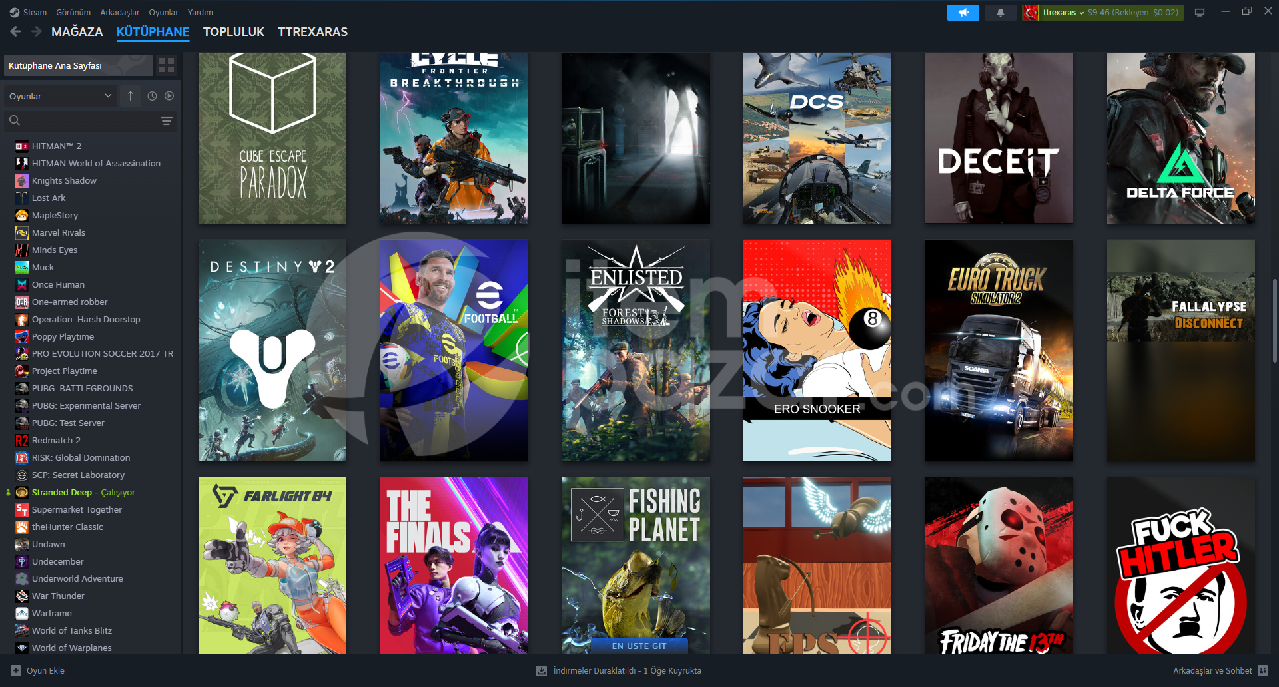The height and width of the screenshot is (687, 1279).
Task: Click the Poppy Playtime game icon
Action: [22, 336]
